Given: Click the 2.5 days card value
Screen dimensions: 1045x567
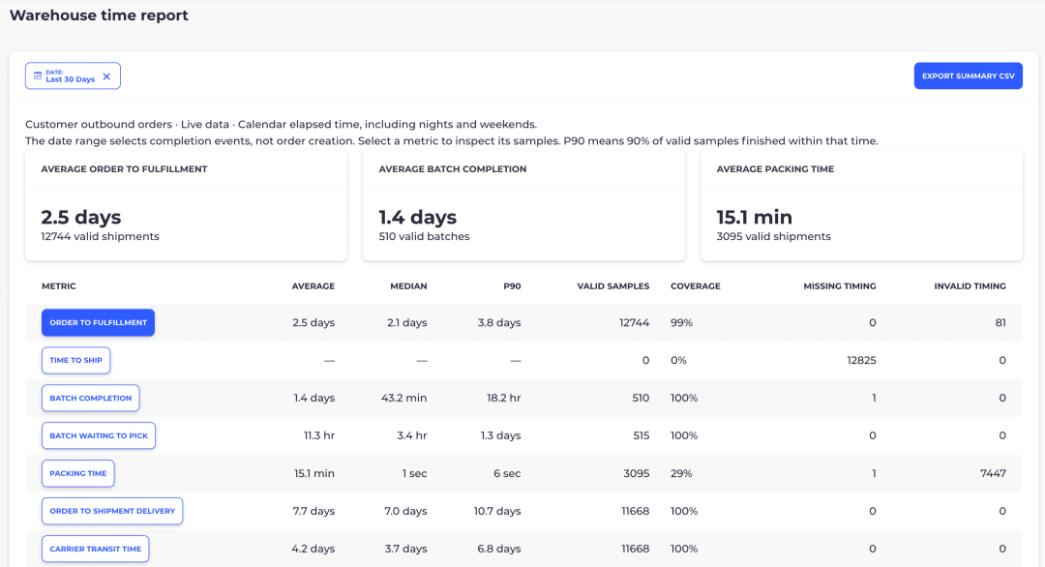Looking at the screenshot, I should click(x=81, y=217).
